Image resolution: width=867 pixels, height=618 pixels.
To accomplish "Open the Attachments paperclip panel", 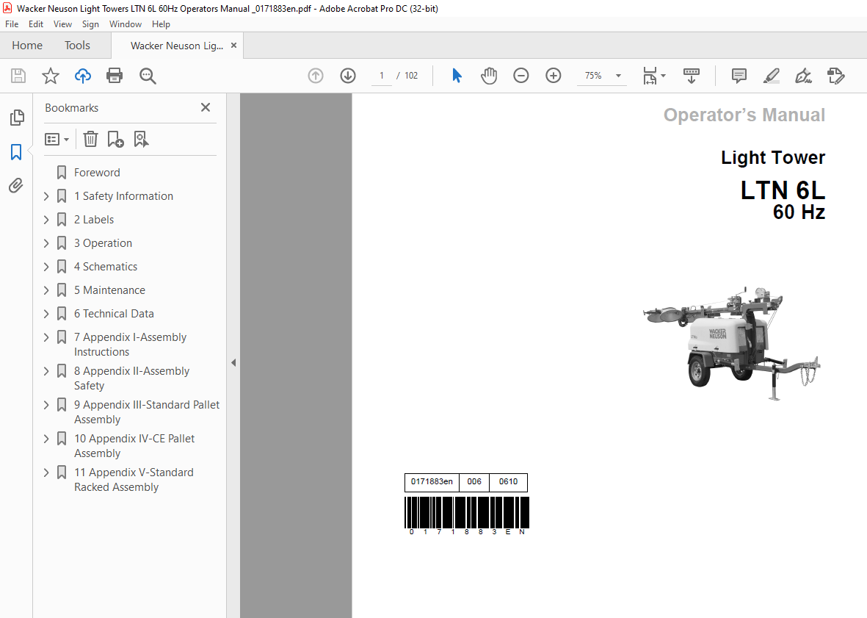I will click(16, 185).
